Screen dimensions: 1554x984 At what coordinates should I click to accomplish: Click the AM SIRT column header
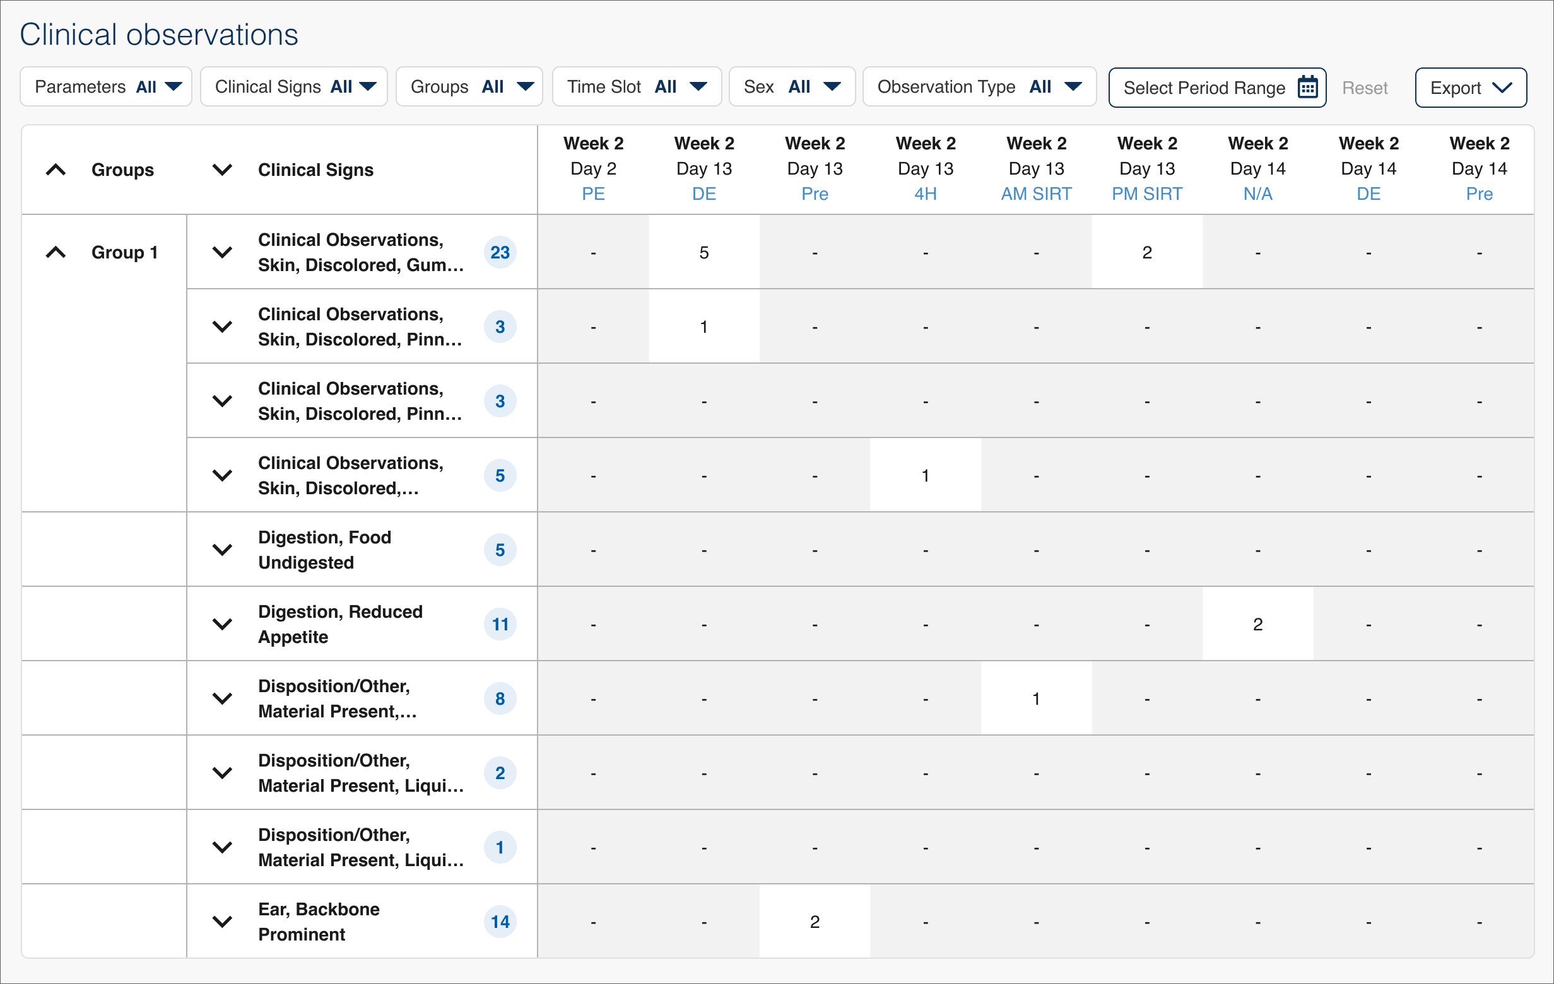[x=1037, y=169]
